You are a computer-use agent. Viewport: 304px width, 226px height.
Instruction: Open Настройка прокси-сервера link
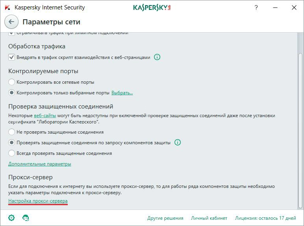tap(38, 201)
